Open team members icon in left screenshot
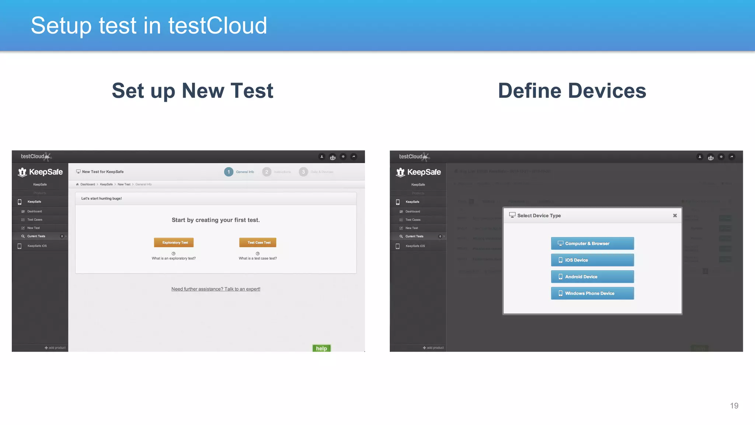Screen dimensions: 755x425 tap(333, 157)
